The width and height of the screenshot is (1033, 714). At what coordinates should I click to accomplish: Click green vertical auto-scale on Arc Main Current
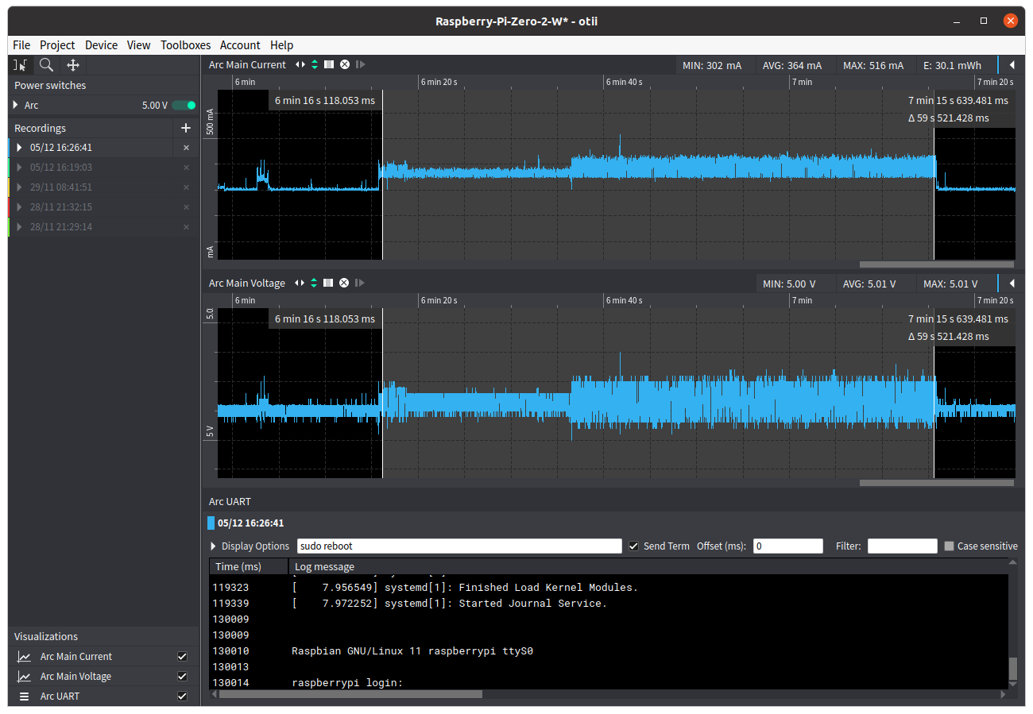315,64
